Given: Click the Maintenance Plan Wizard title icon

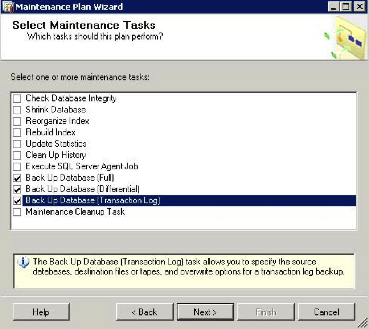Looking at the screenshot, I should [8, 7].
